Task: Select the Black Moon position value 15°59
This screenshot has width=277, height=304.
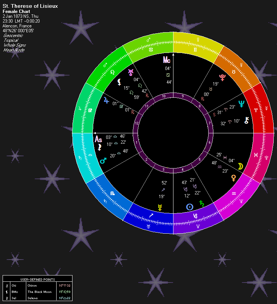Action: click(x=64, y=292)
